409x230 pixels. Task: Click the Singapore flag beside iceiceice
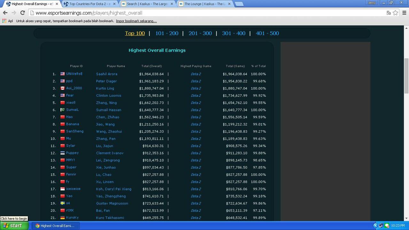[63, 189]
